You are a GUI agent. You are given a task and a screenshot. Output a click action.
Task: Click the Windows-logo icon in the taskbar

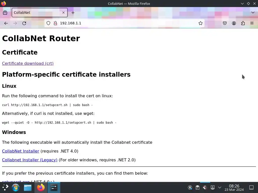point(16,187)
